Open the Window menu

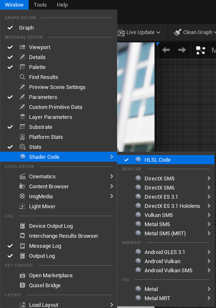tap(14, 5)
